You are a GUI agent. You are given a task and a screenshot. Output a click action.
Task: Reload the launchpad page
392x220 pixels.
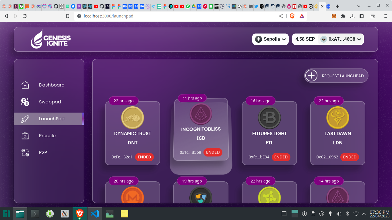coord(25,16)
